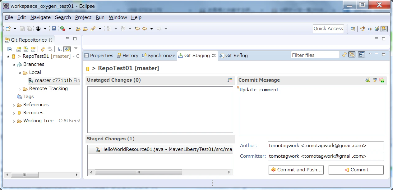Click the Create new Git repository icon

coord(33,49)
